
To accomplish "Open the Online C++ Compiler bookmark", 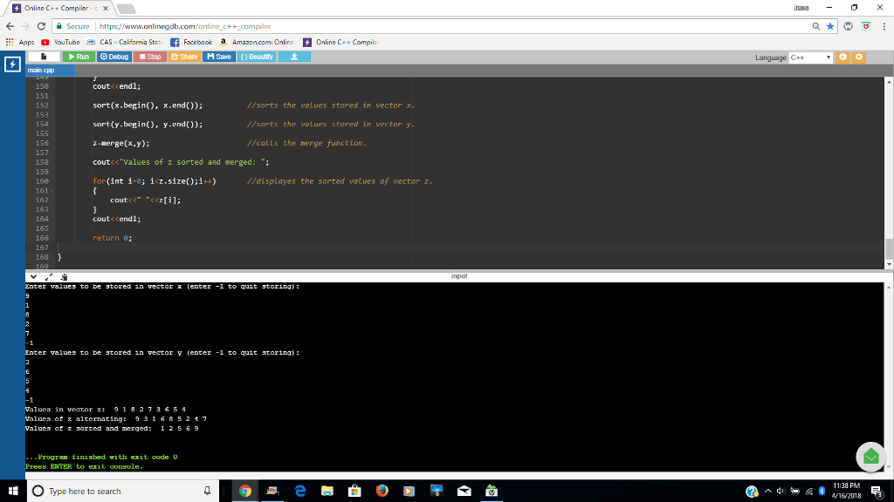I will [x=340, y=42].
